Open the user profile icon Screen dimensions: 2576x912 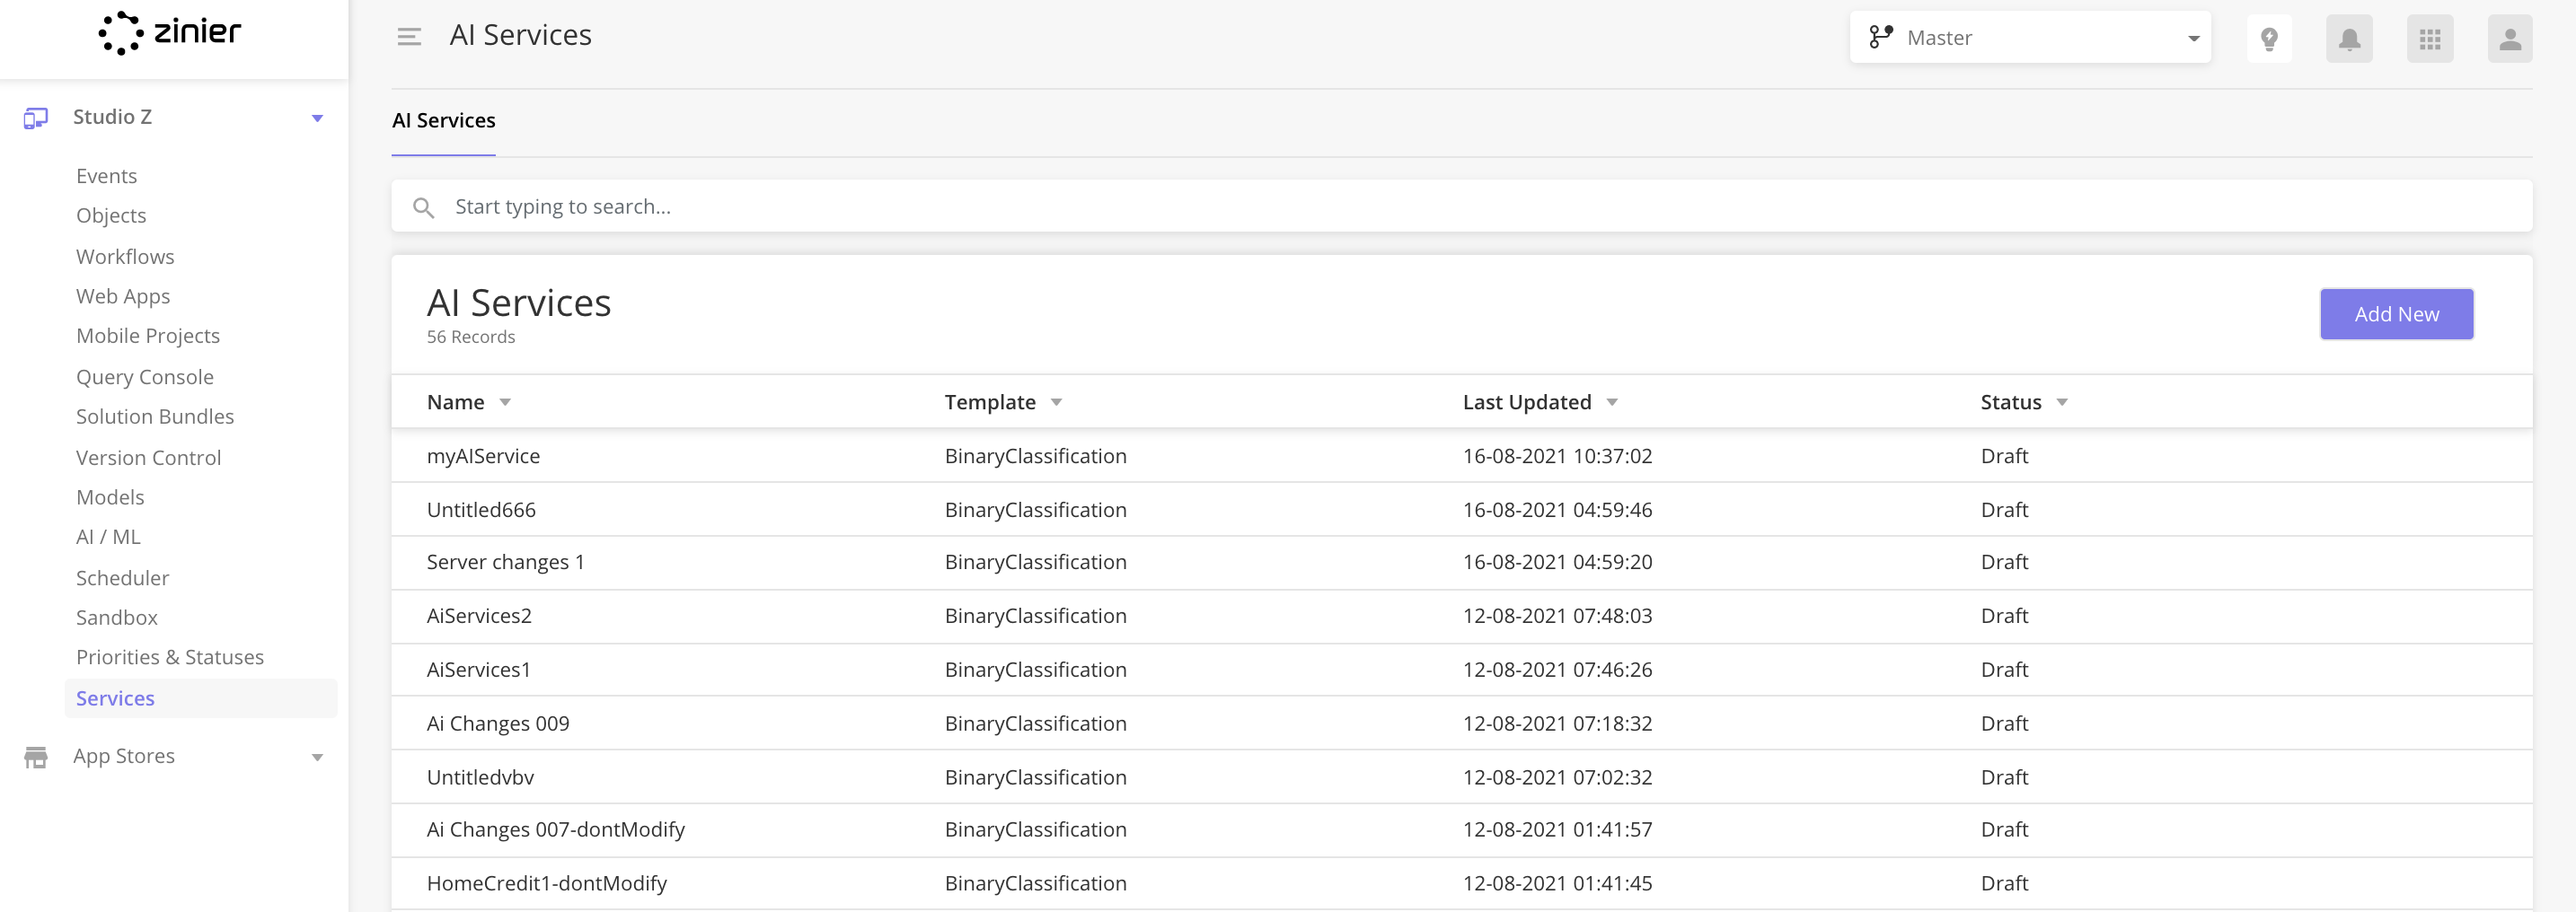(2510, 37)
